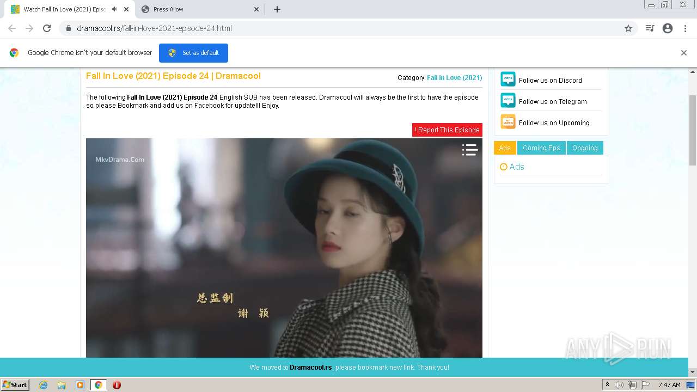Image resolution: width=697 pixels, height=392 pixels.
Task: Close the Watch Fall In Love tab
Action: tap(126, 9)
